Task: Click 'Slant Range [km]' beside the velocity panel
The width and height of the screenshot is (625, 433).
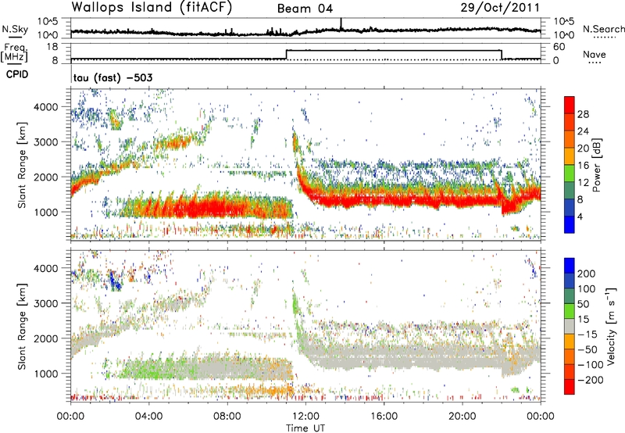Action: (x=22, y=326)
